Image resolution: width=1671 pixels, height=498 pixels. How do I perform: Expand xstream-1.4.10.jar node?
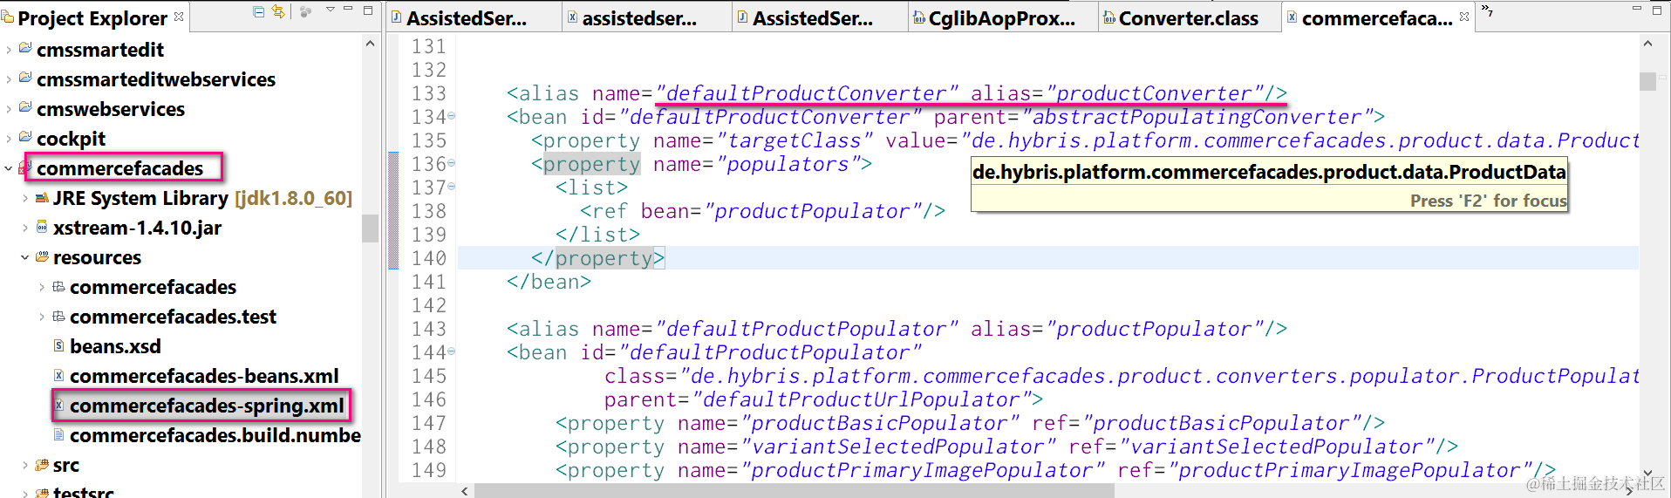click(x=25, y=229)
